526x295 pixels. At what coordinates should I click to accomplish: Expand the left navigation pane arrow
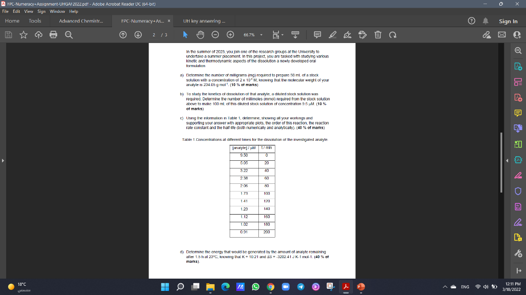[3, 160]
